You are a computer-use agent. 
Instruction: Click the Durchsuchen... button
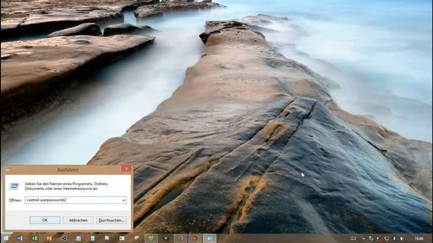pyautogui.click(x=112, y=220)
